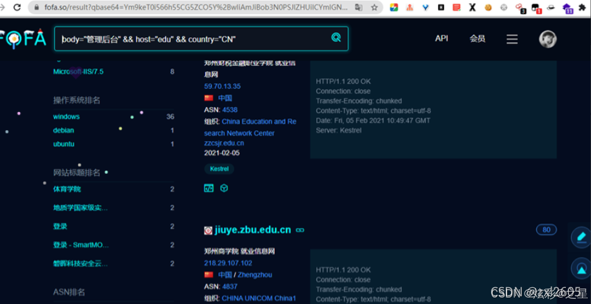The height and width of the screenshot is (304, 591).
Task: Click the chain link icon beside jiuye.zbu.edu.cn
Action: [300, 230]
